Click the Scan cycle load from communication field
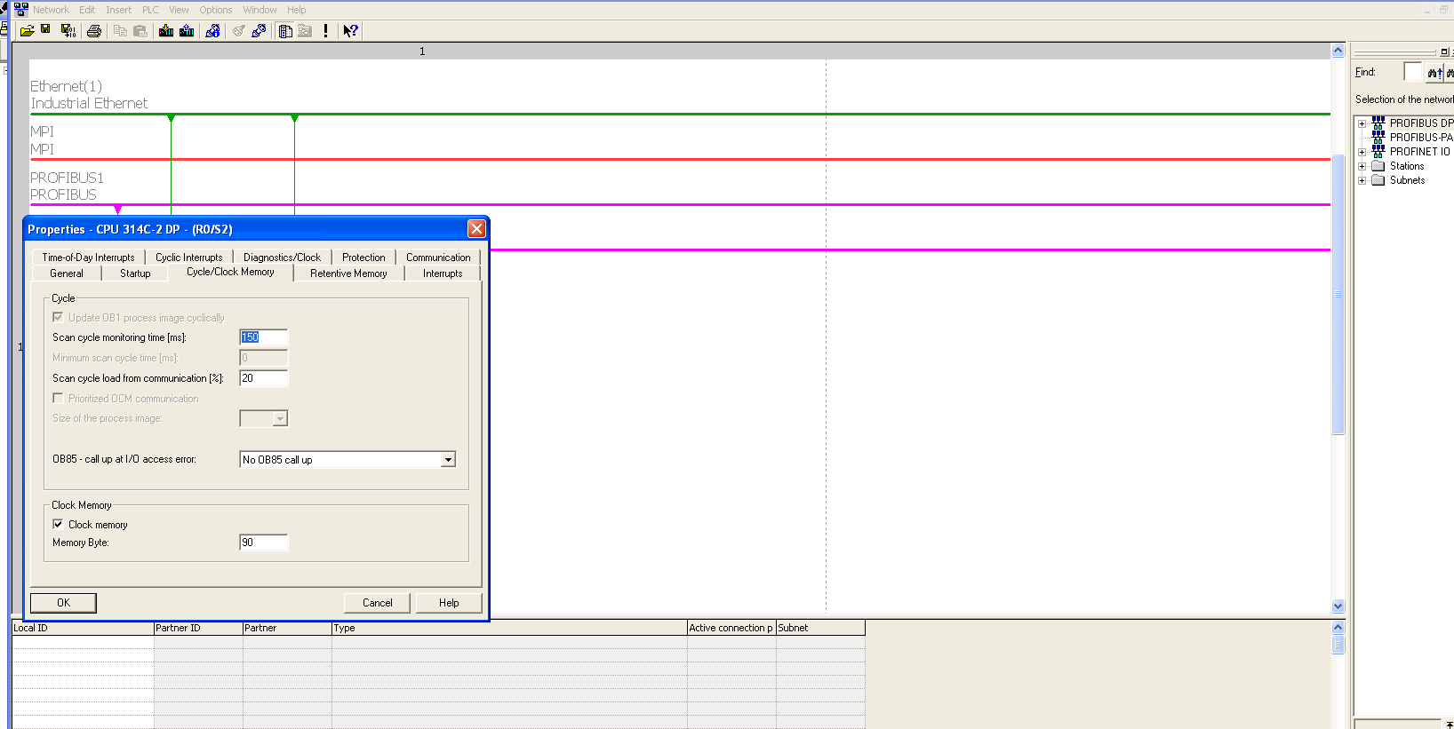Image resolution: width=1454 pixels, height=729 pixels. pyautogui.click(x=264, y=378)
